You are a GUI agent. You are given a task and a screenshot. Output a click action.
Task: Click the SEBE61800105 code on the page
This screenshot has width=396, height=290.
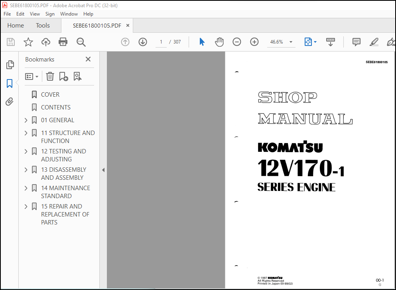(376, 62)
